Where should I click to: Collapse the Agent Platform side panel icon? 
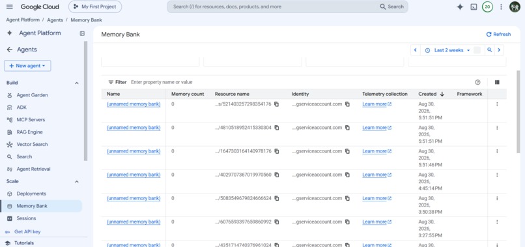pyautogui.click(x=82, y=33)
